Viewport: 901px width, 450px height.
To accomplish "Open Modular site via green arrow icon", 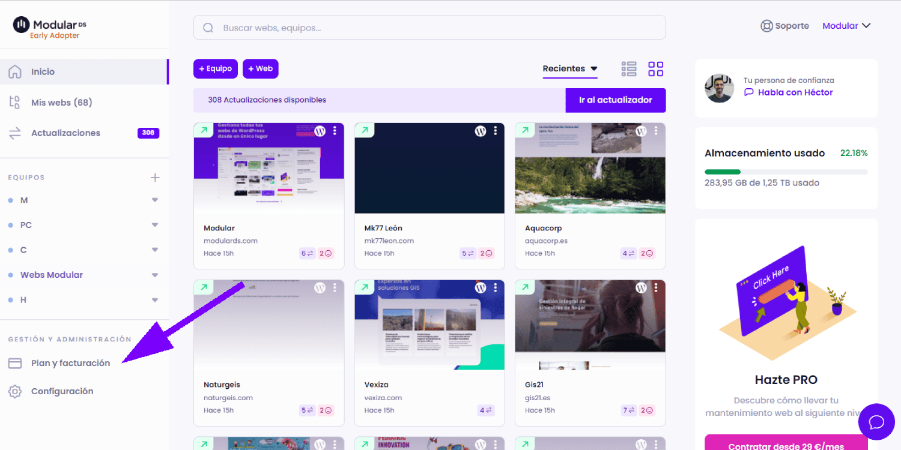I will pyautogui.click(x=204, y=130).
